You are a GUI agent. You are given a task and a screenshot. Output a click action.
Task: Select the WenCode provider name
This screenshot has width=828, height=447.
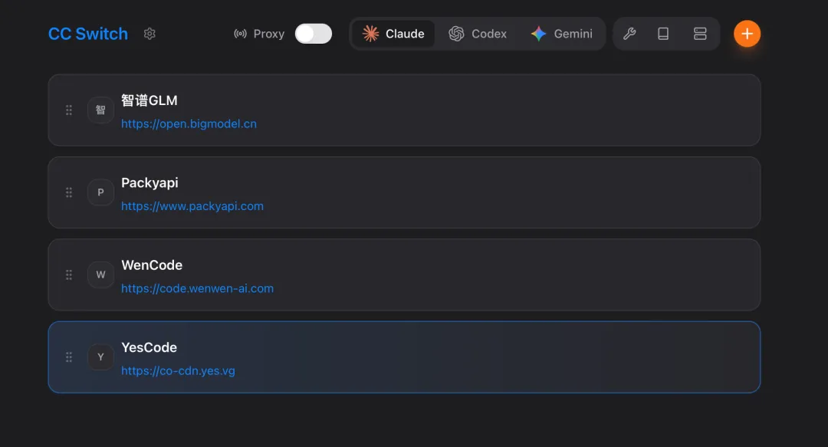(152, 265)
